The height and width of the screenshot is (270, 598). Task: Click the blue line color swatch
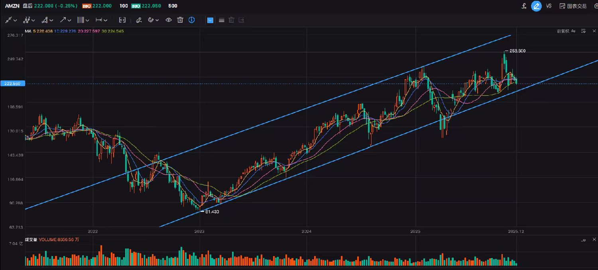210,20
